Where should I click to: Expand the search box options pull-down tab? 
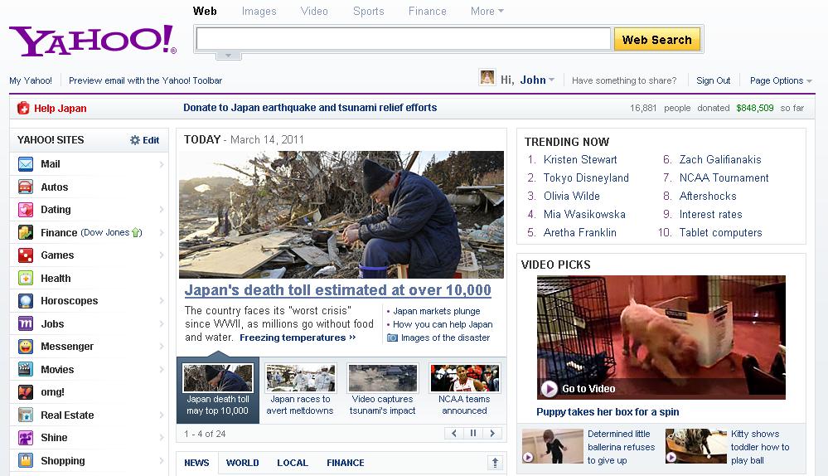[228, 56]
